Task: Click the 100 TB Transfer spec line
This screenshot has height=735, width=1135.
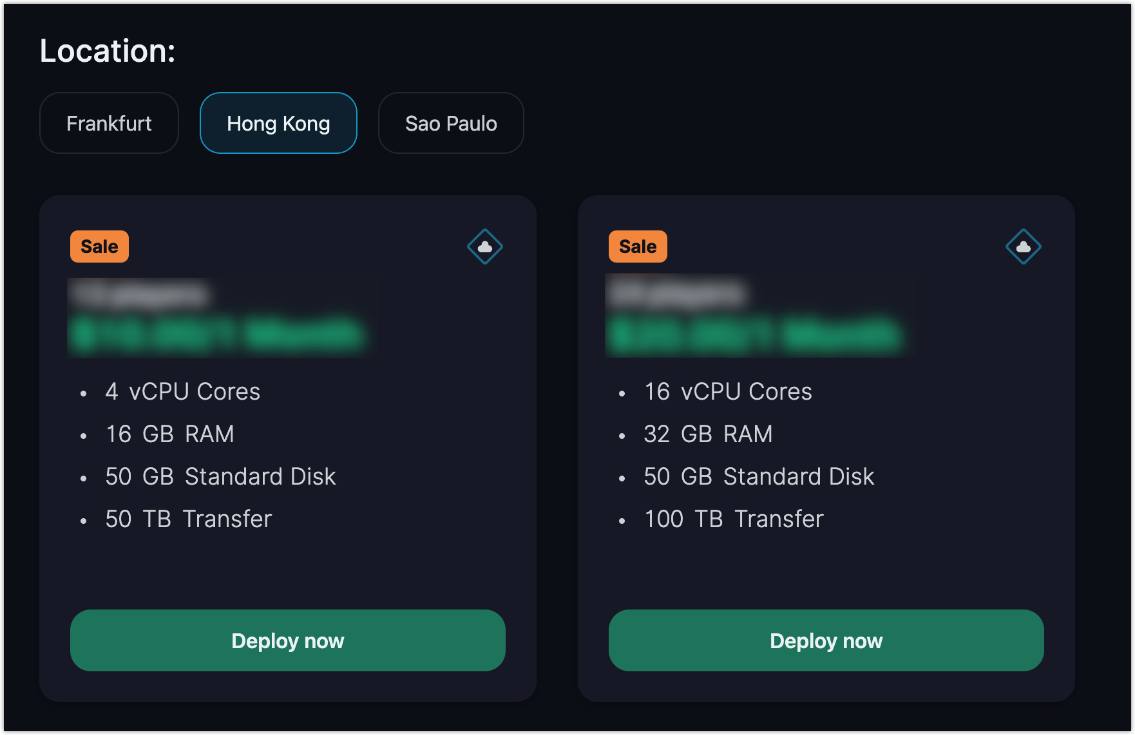Action: click(734, 519)
